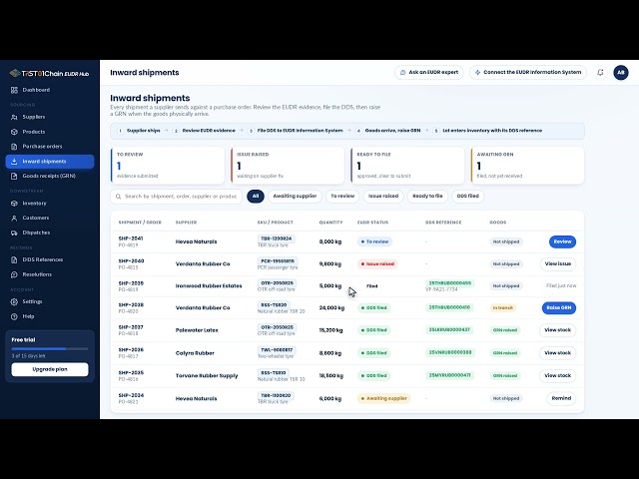Click the Resolutions chat icon
The width and height of the screenshot is (639, 479).
[14, 274]
